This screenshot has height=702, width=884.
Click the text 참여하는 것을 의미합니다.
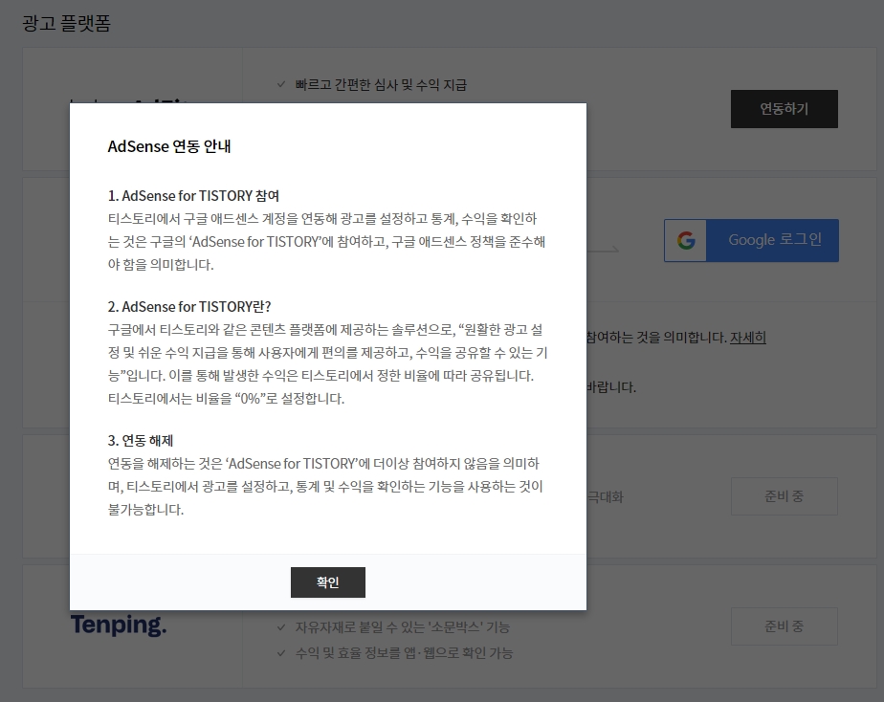point(656,338)
